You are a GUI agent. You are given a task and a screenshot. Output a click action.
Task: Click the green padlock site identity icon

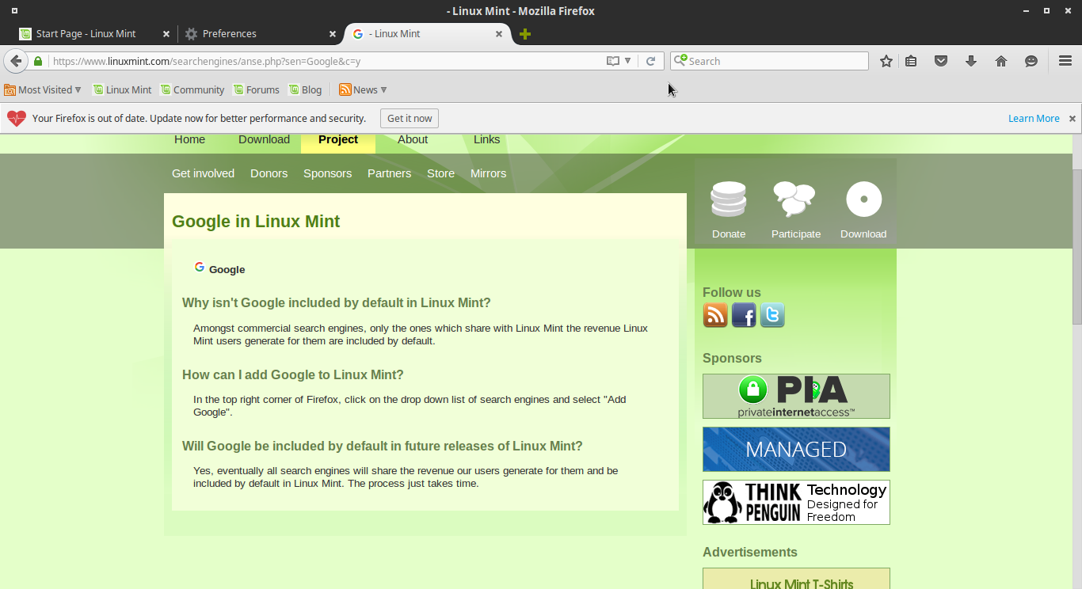tap(38, 61)
